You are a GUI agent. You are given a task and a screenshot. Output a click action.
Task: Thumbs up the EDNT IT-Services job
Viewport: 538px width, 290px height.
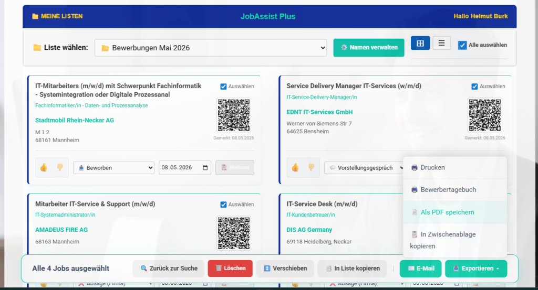295,167
